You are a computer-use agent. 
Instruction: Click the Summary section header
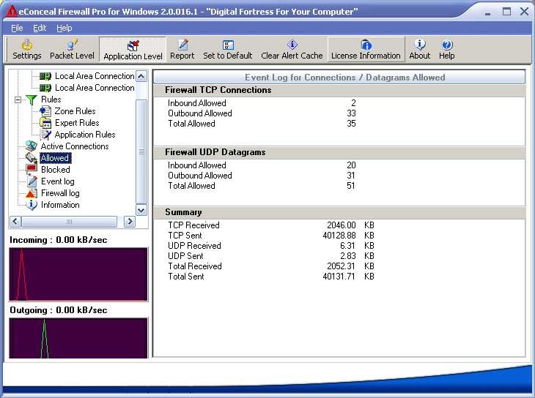pyautogui.click(x=339, y=212)
